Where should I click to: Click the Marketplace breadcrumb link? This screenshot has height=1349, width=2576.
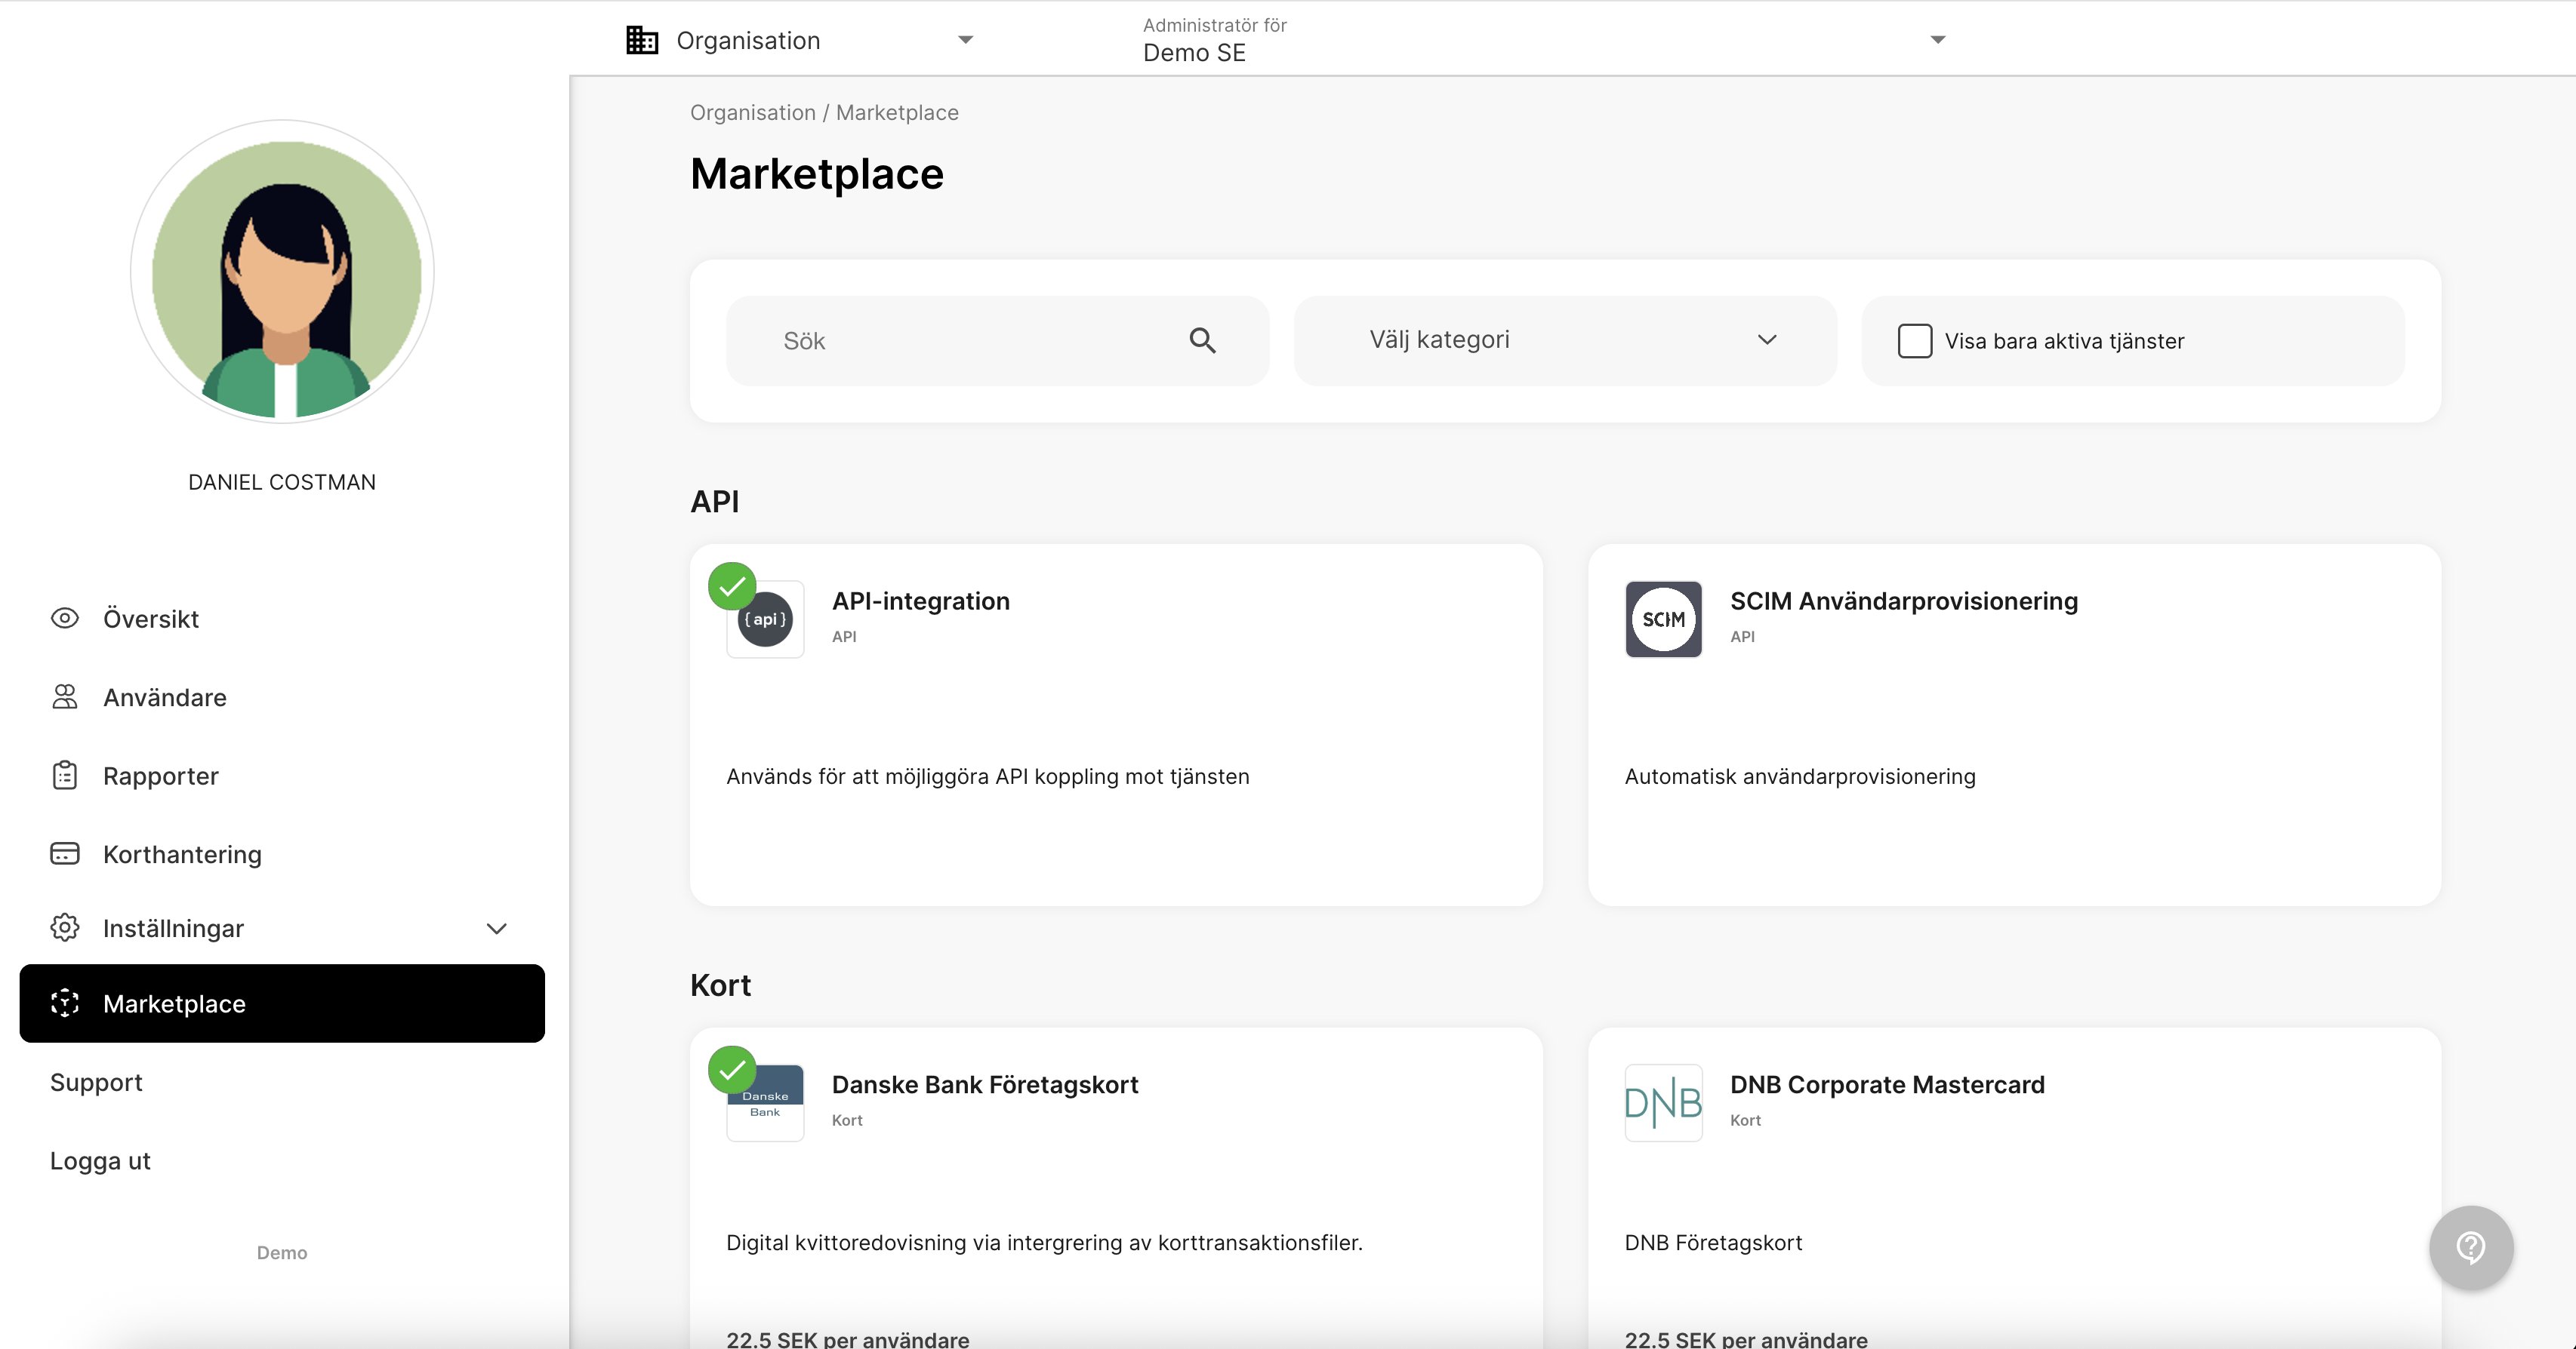897,113
